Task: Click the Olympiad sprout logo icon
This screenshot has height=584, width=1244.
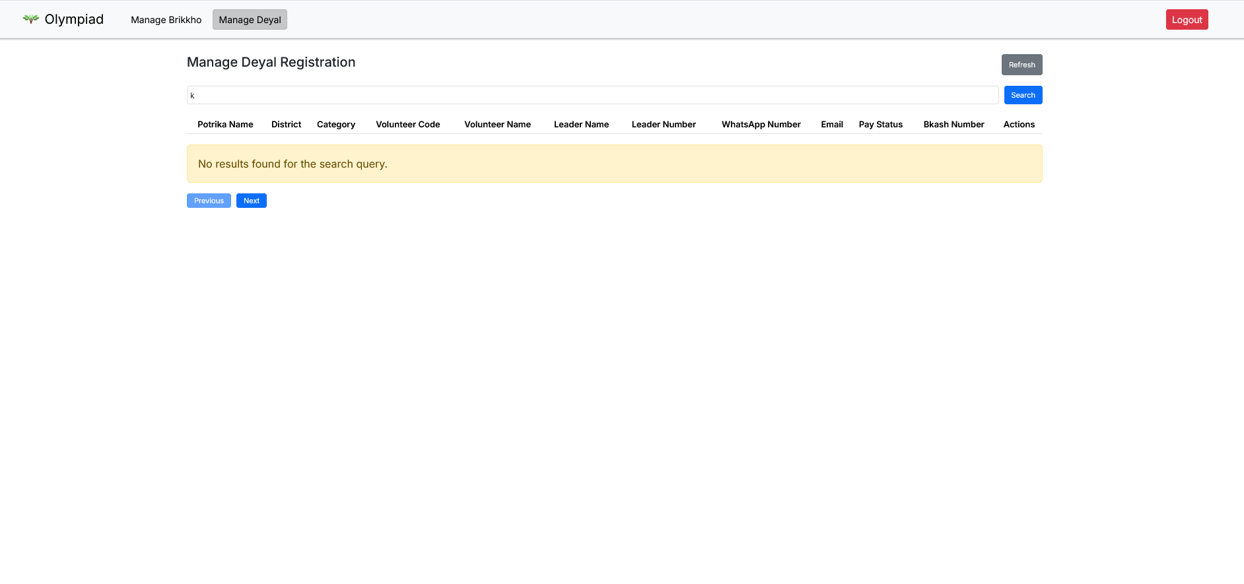Action: click(30, 19)
